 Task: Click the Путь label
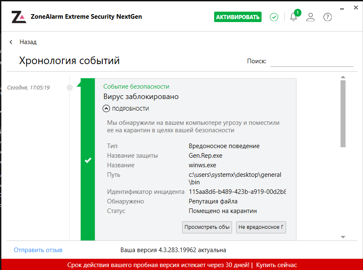point(114,175)
